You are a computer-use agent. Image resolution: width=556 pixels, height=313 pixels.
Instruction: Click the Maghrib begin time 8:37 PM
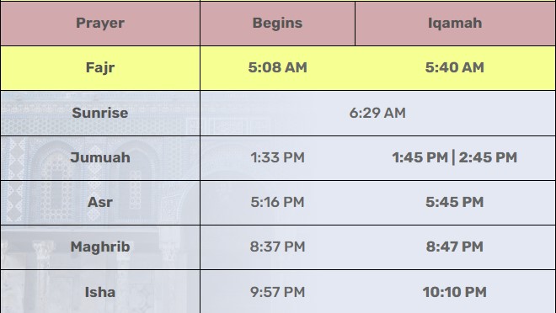278,247
